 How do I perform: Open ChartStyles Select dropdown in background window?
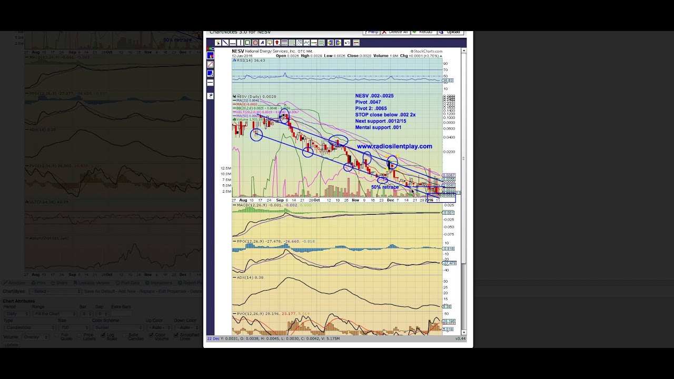click(55, 292)
